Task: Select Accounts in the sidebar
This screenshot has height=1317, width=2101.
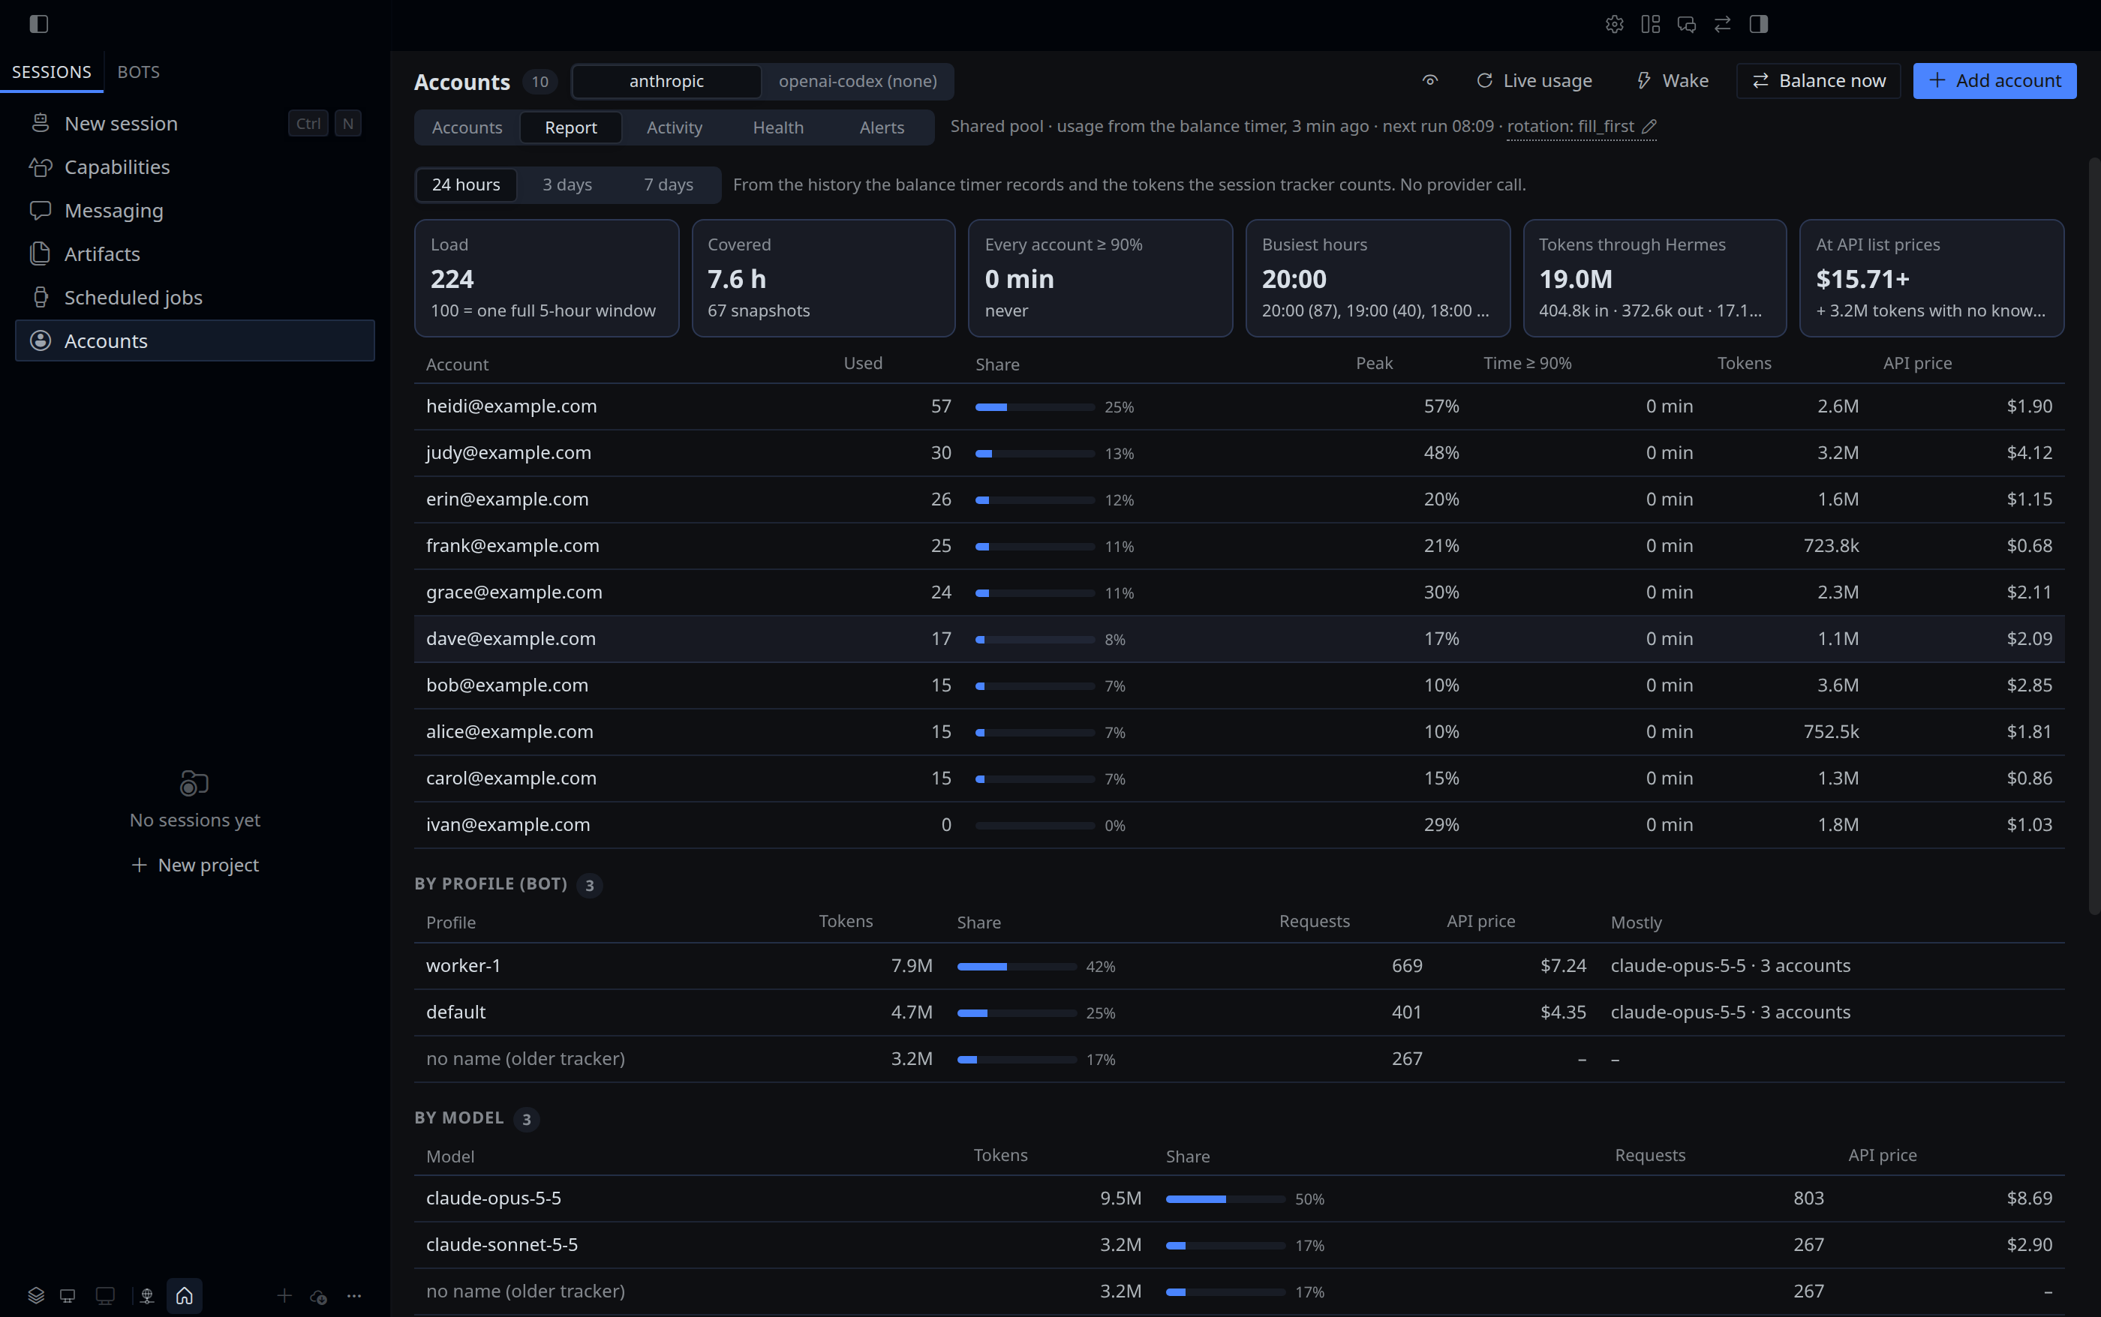Action: tap(195, 340)
